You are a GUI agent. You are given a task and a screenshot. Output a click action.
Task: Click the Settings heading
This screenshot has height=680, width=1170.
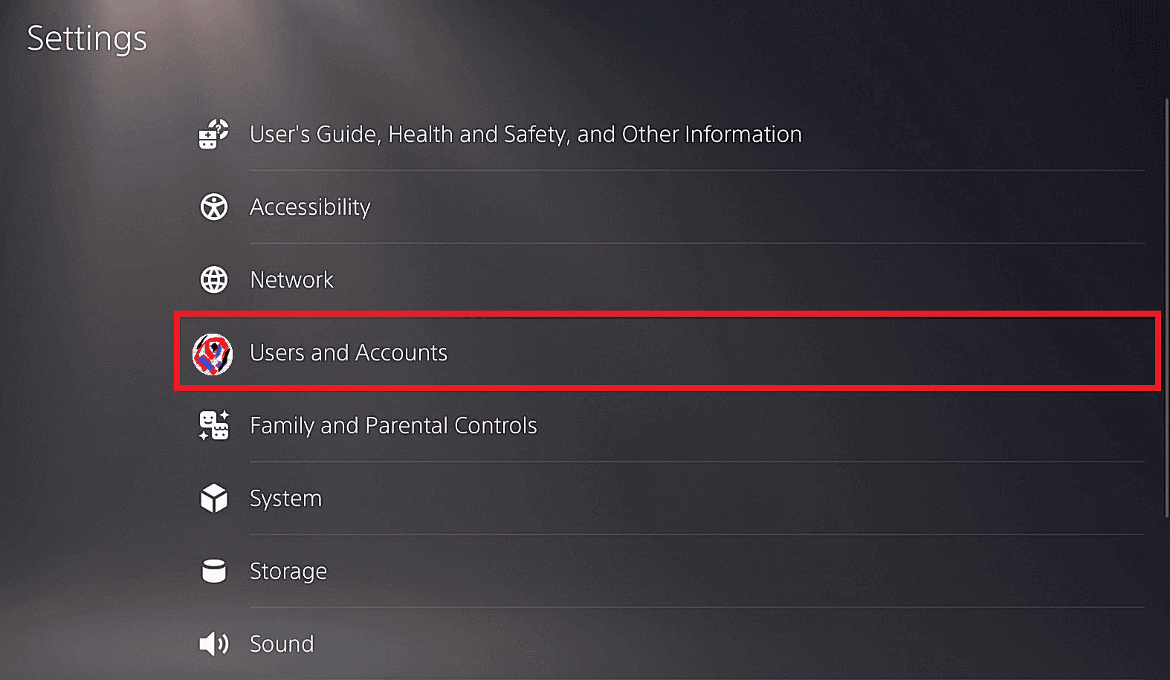coord(86,39)
